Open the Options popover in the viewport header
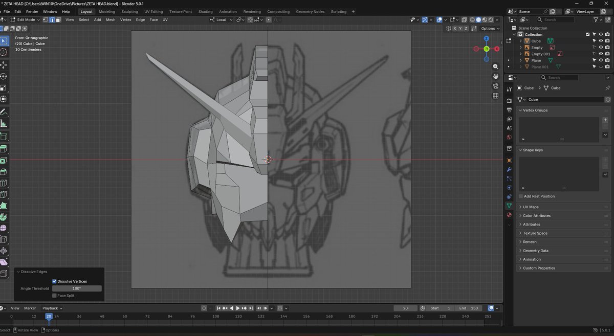 pyautogui.click(x=489, y=29)
